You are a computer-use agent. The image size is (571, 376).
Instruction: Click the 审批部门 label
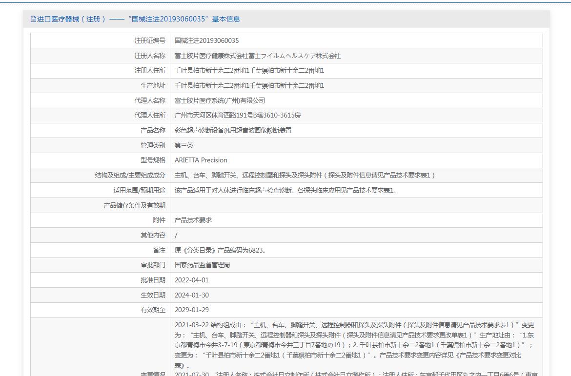[153, 265]
